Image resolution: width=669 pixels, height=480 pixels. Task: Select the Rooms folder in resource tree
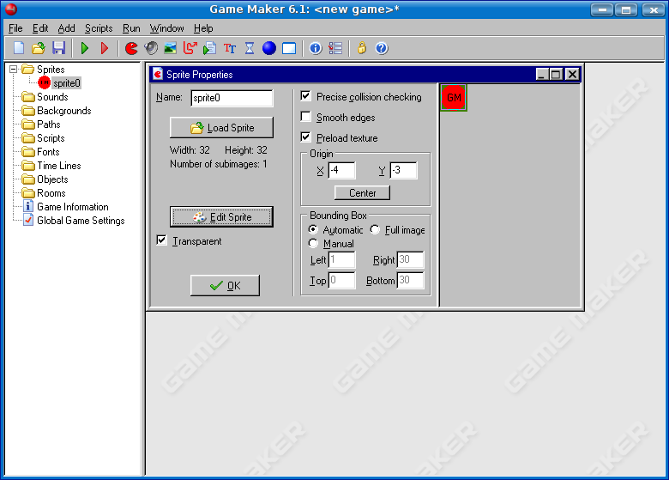51,193
